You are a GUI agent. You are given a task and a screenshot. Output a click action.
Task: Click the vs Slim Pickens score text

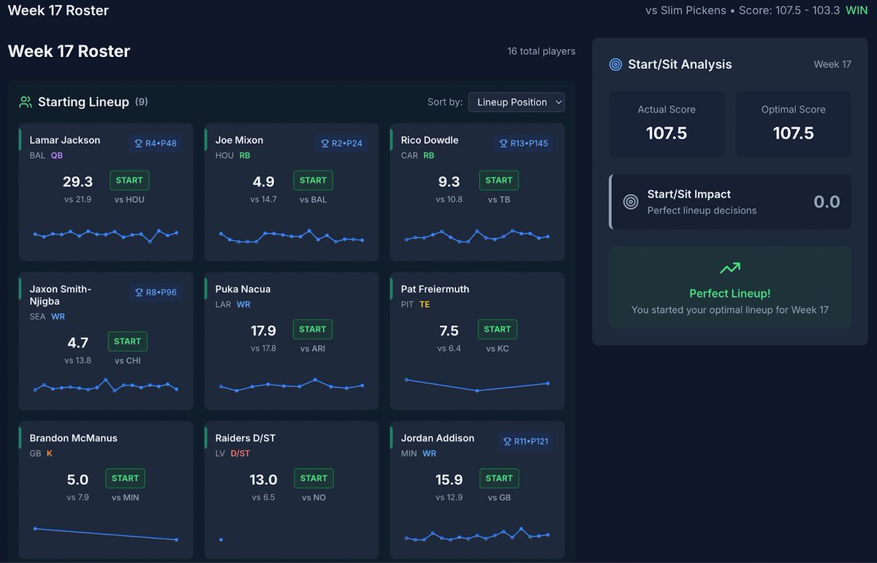743,10
